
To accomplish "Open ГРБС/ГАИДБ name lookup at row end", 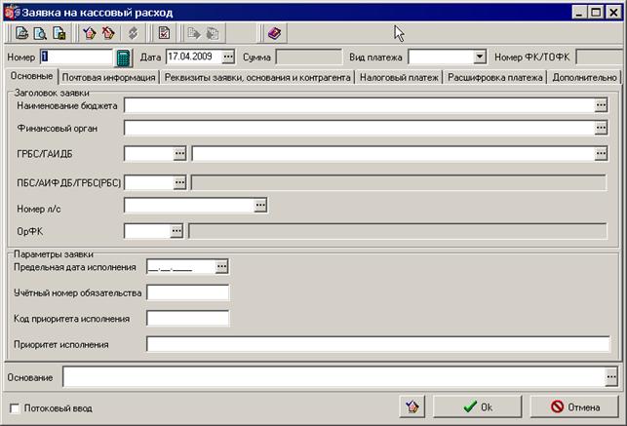I will point(601,153).
